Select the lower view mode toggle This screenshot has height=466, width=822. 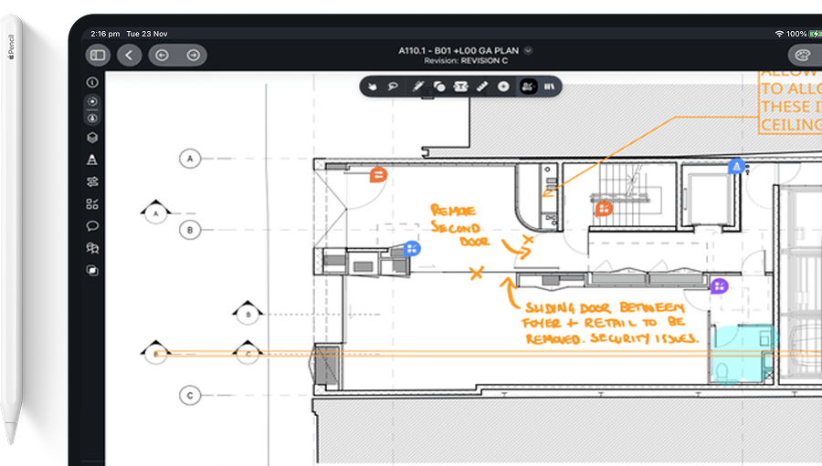(92, 119)
